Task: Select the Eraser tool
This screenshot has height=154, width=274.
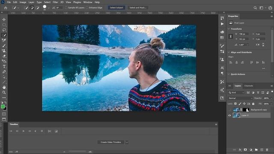Action: 4,56
